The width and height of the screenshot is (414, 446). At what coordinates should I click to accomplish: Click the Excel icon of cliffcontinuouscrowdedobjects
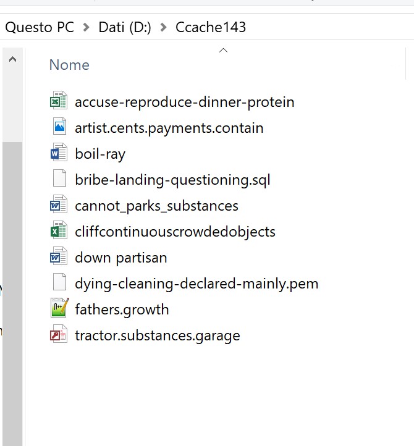click(x=59, y=232)
